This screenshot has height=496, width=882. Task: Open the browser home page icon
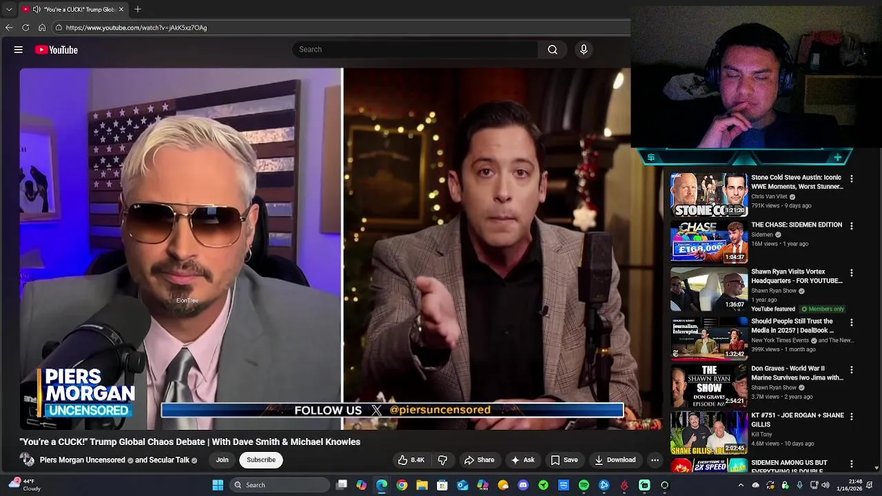(x=42, y=28)
